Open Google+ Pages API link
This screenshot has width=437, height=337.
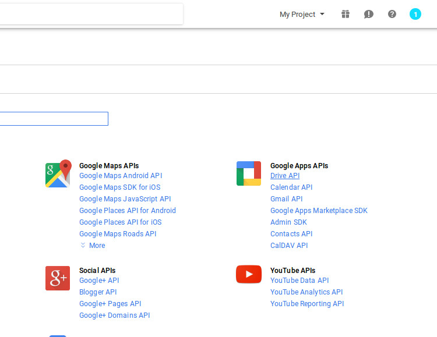pos(110,304)
